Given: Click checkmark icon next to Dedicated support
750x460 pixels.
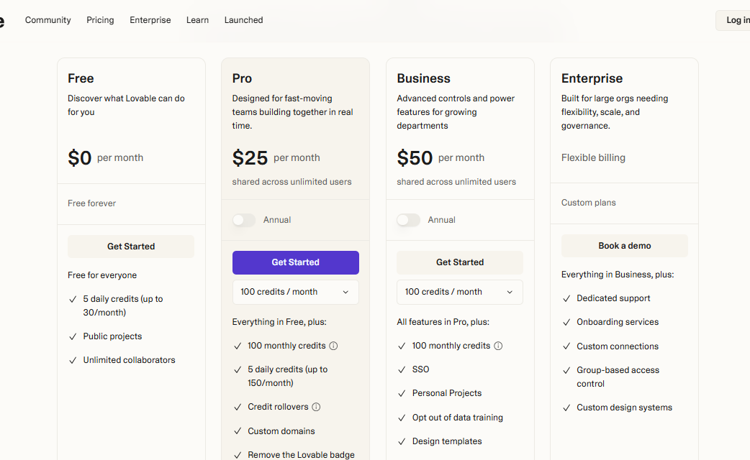Looking at the screenshot, I should point(566,298).
